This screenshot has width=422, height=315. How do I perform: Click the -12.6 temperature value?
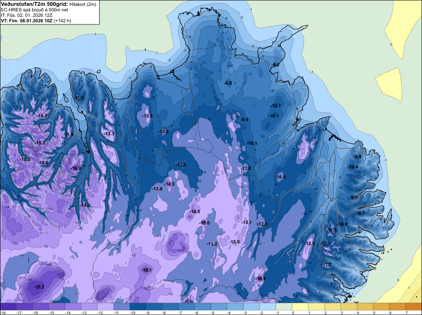[147, 116]
